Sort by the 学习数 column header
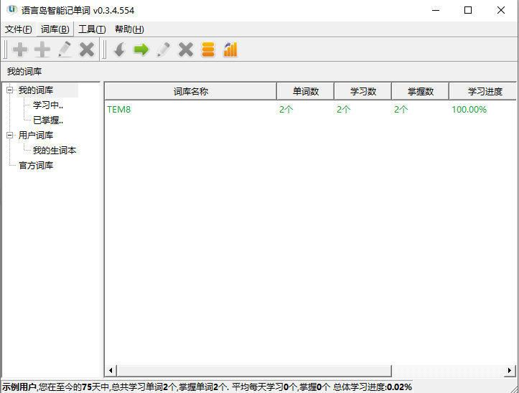The height and width of the screenshot is (393, 519). [363, 91]
